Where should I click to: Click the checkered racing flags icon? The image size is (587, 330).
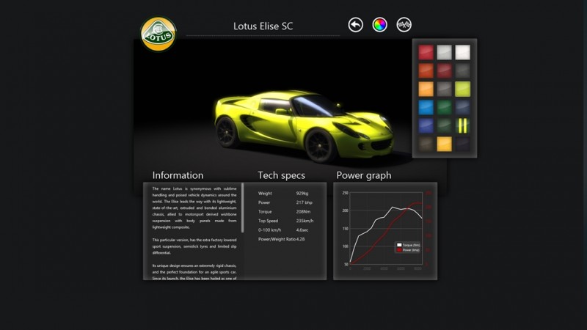tap(404, 25)
